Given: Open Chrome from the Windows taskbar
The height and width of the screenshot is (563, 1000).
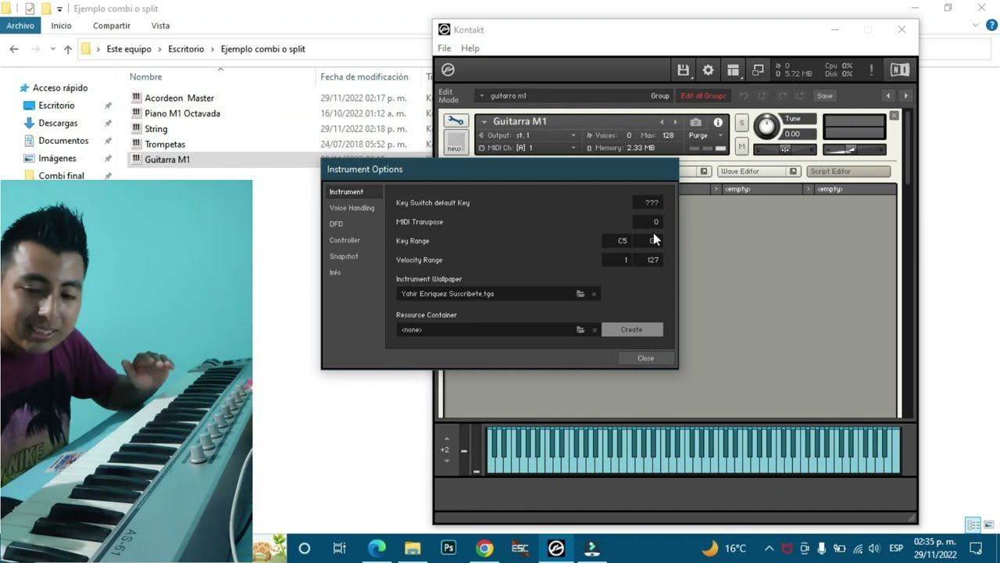Looking at the screenshot, I should point(484,548).
